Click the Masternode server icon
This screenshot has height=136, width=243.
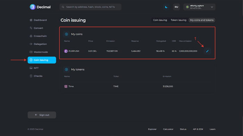click(x=31, y=52)
